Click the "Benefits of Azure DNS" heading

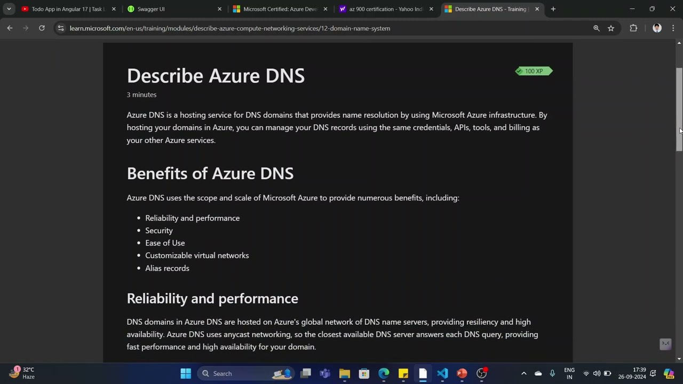(x=210, y=173)
